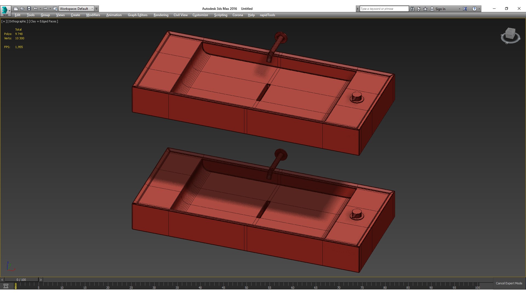The height and width of the screenshot is (295, 526).
Task: Open the Workspace: Default dropdown
Action: tap(76, 9)
